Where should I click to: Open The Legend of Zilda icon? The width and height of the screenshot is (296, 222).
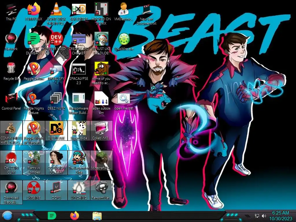tap(79, 162)
